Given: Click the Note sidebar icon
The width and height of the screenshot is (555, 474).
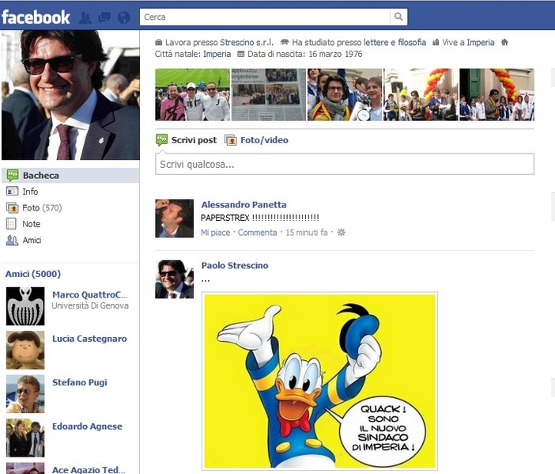Looking at the screenshot, I should 11,224.
